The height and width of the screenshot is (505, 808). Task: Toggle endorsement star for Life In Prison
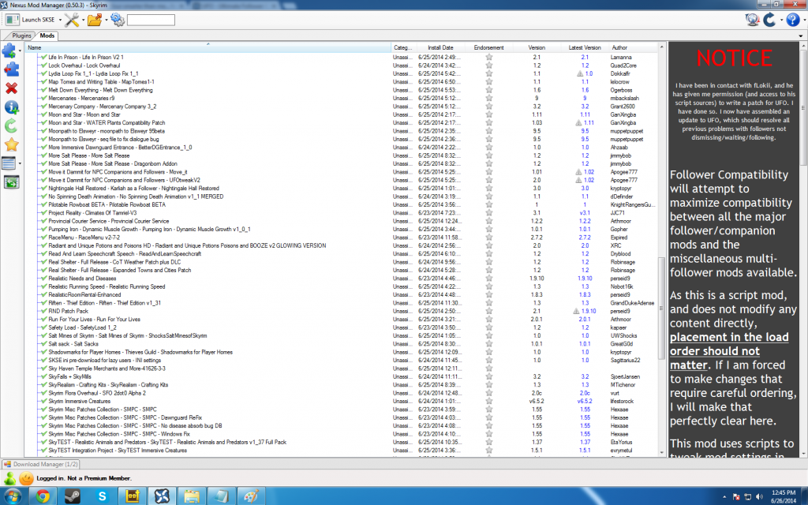[488, 58]
